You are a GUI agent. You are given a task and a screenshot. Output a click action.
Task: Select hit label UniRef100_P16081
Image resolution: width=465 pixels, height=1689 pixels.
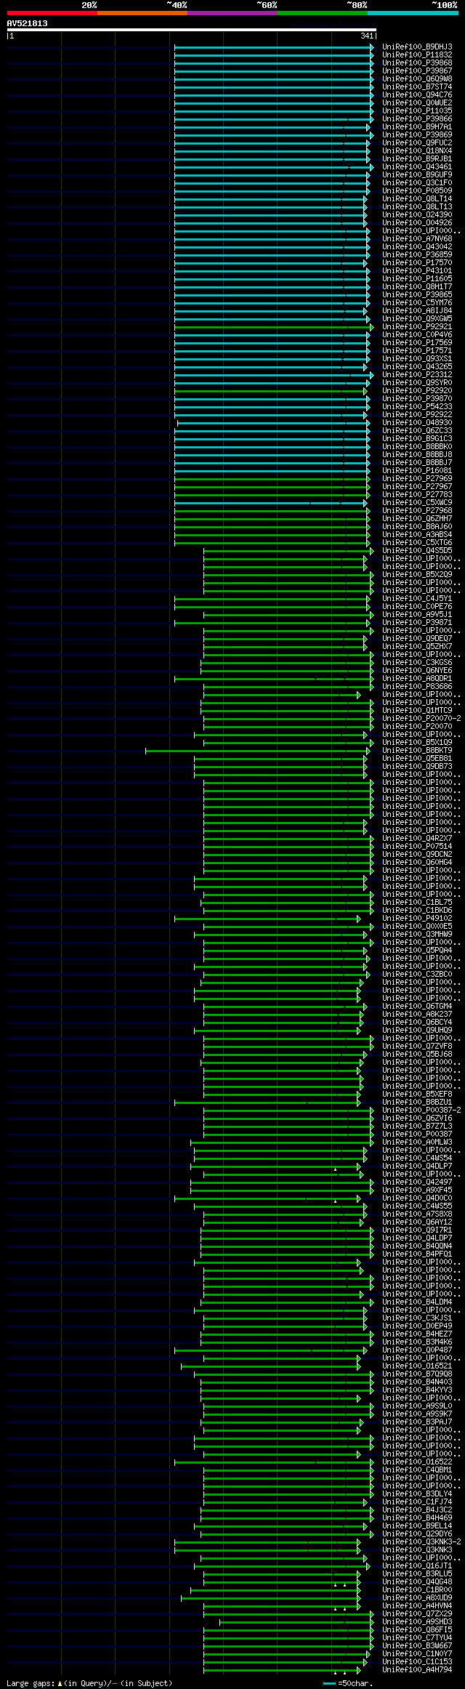[x=417, y=470]
